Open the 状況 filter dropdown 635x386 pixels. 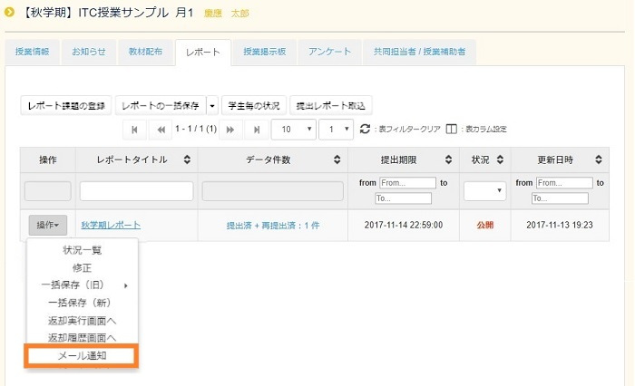(x=484, y=191)
